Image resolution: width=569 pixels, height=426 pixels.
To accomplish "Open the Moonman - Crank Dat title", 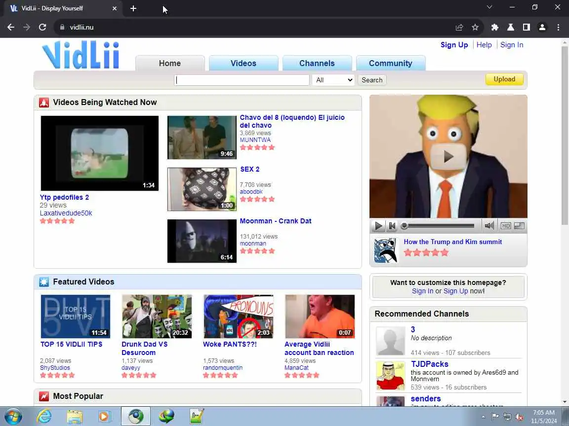I will (x=276, y=221).
